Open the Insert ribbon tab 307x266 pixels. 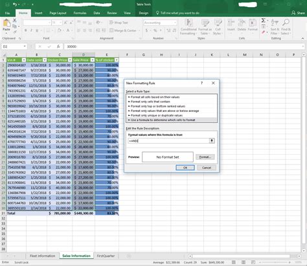38,13
